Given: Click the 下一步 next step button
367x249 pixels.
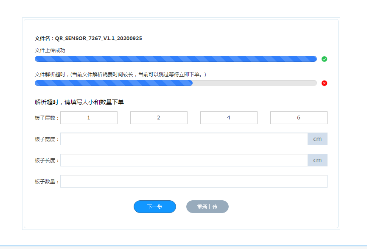Looking at the screenshot, I should coord(155,207).
